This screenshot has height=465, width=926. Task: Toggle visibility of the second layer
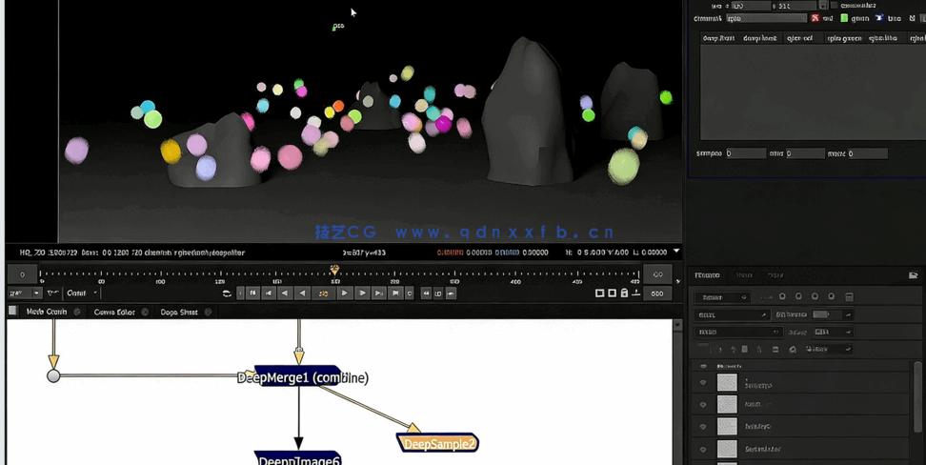(x=703, y=405)
